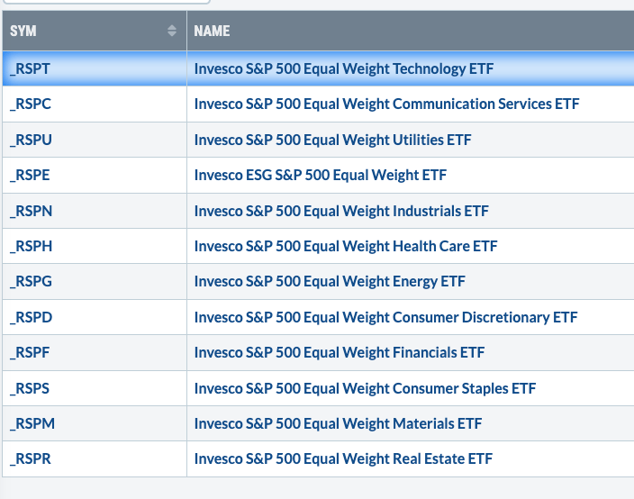The width and height of the screenshot is (634, 499).
Task: Click the NAME column header
Action: coord(213,31)
